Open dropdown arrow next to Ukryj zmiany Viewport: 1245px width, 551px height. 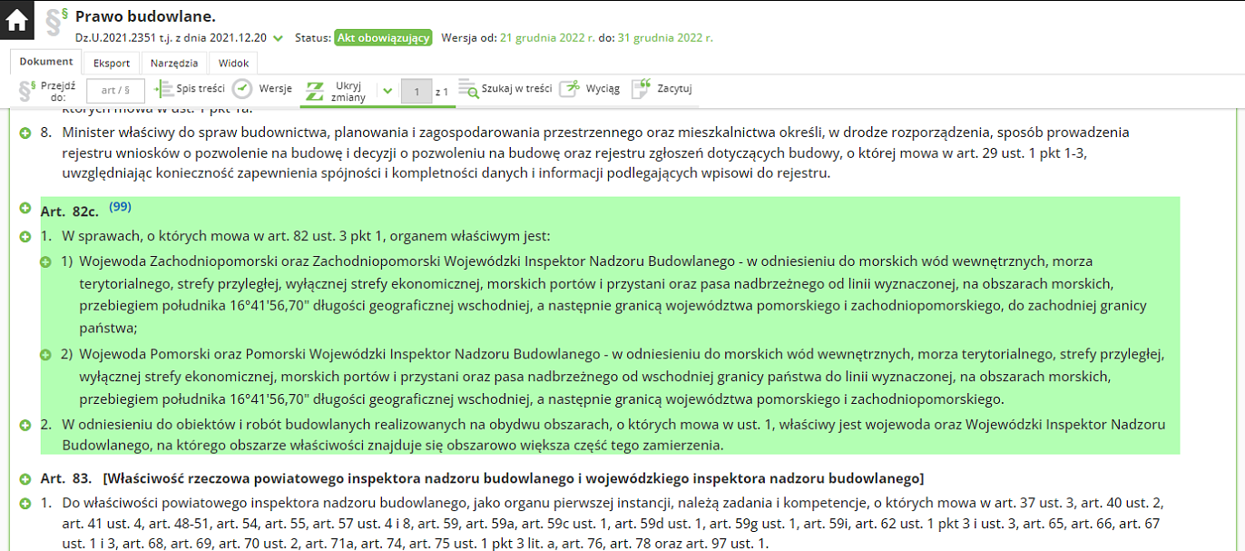387,91
